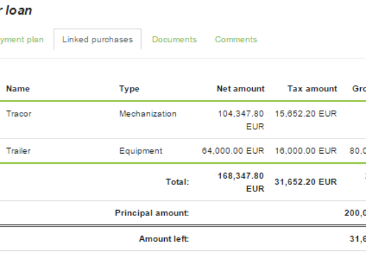Click the total tax amount 31,652.20 EUR

point(306,182)
